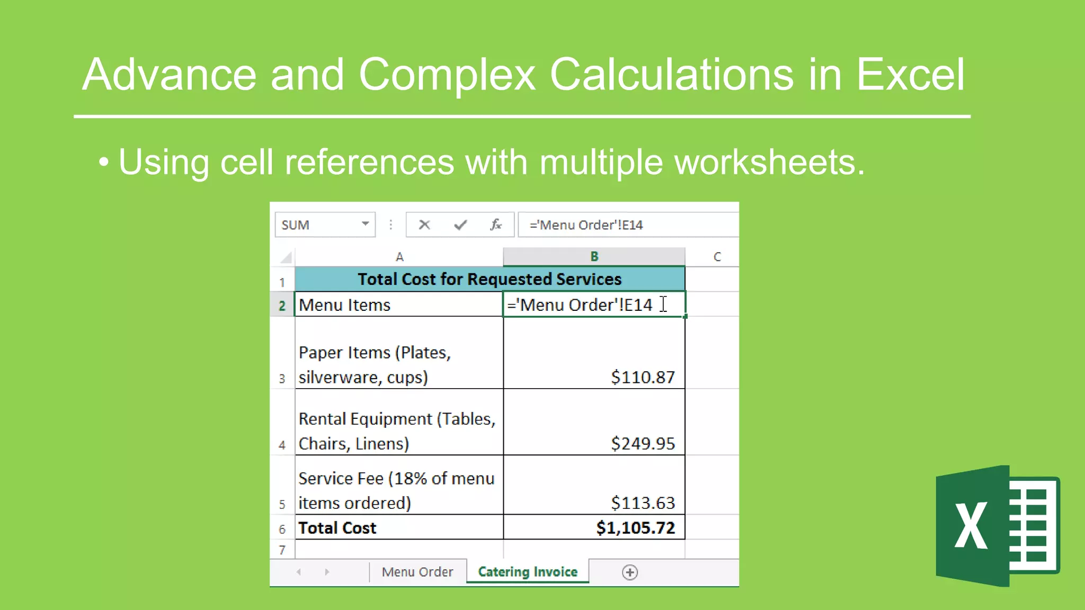Screen dimensions: 1085x610
Task: Select column A header
Action: pyautogui.click(x=399, y=257)
